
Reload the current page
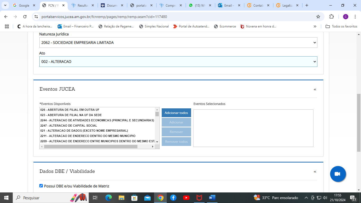pyautogui.click(x=25, y=17)
